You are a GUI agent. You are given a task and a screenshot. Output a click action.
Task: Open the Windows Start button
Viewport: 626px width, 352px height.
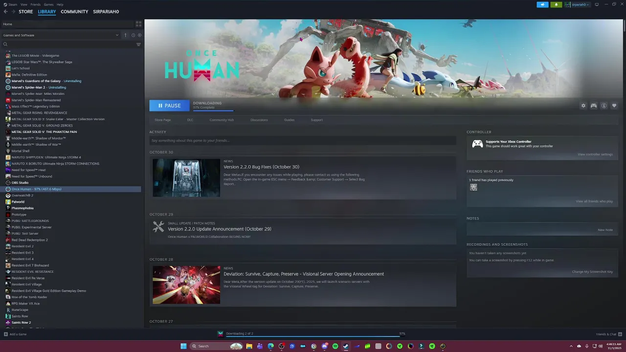coord(183,346)
